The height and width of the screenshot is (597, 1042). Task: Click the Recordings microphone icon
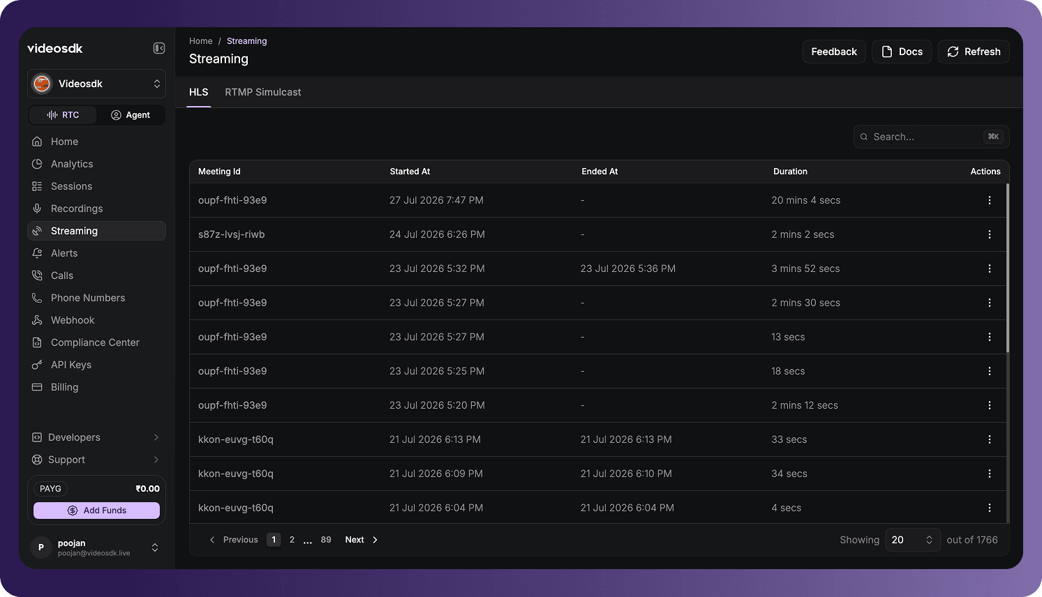point(37,209)
